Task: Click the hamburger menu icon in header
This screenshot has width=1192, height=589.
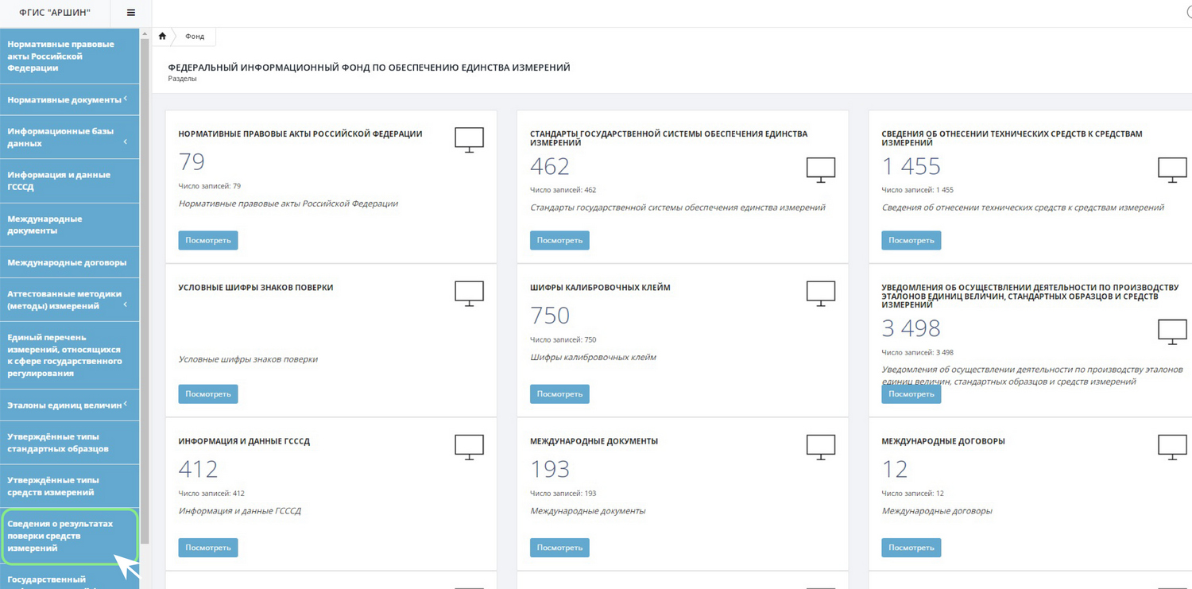Action: [x=131, y=13]
